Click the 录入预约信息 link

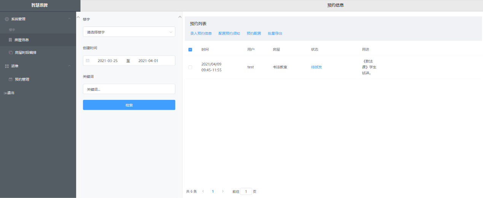pos(201,33)
